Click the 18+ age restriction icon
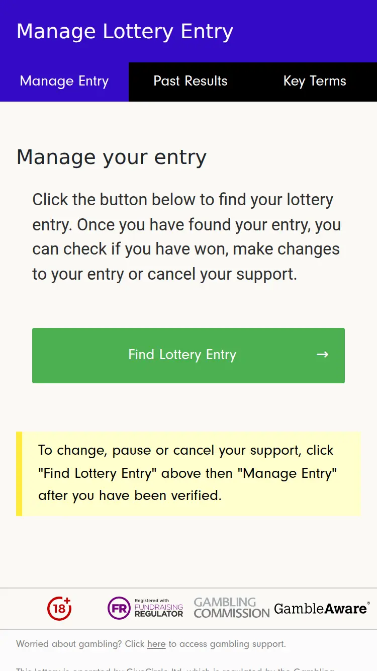The image size is (377, 671). click(59, 608)
